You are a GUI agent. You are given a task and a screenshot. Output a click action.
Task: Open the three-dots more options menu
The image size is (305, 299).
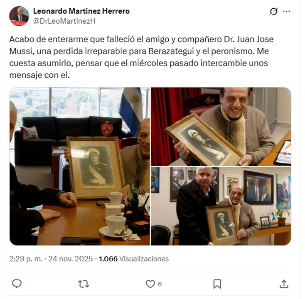pos(287,12)
